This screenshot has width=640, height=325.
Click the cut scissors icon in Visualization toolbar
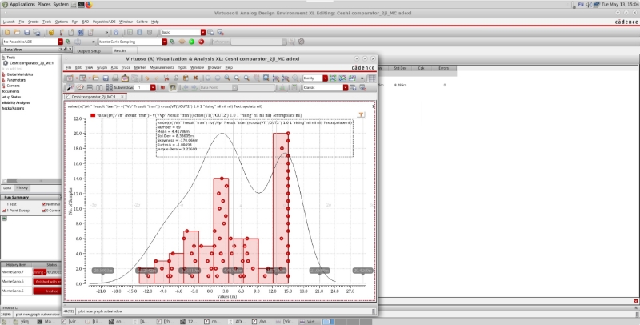[x=166, y=78]
